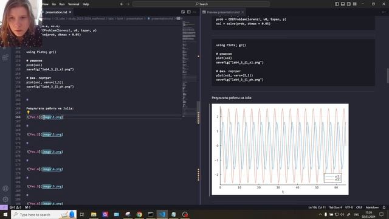Click the volume icon in system tray
Viewport: 389px width, 219px height.
tap(342, 214)
